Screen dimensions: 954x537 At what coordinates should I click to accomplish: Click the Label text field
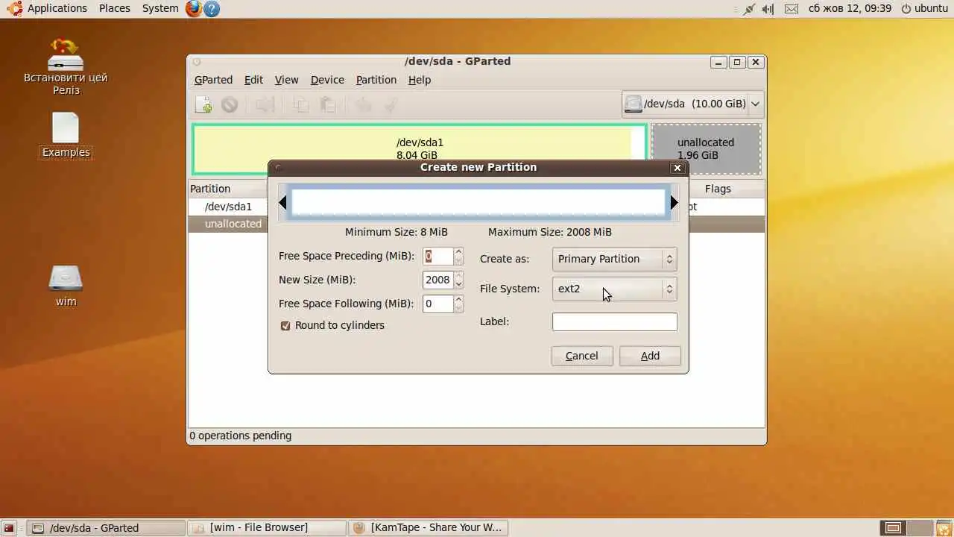click(615, 321)
